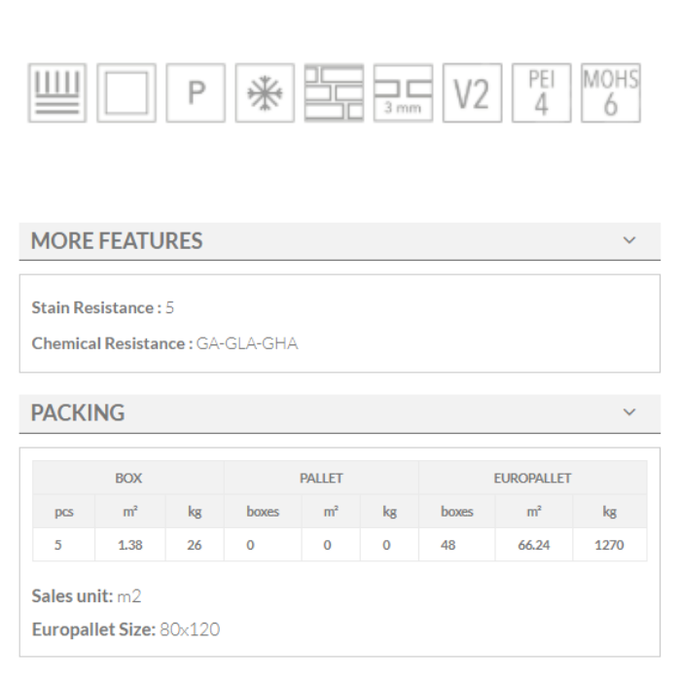Click the underfloor heating icon
This screenshot has width=681, height=681.
click(x=56, y=93)
